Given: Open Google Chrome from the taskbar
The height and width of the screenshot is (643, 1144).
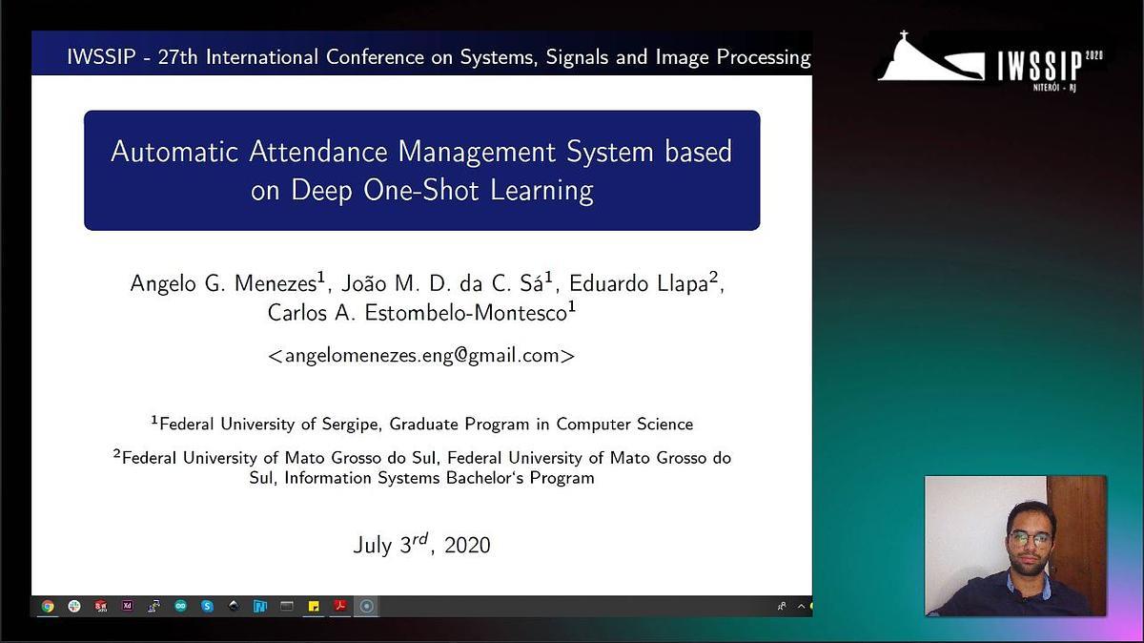Looking at the screenshot, I should click(48, 606).
